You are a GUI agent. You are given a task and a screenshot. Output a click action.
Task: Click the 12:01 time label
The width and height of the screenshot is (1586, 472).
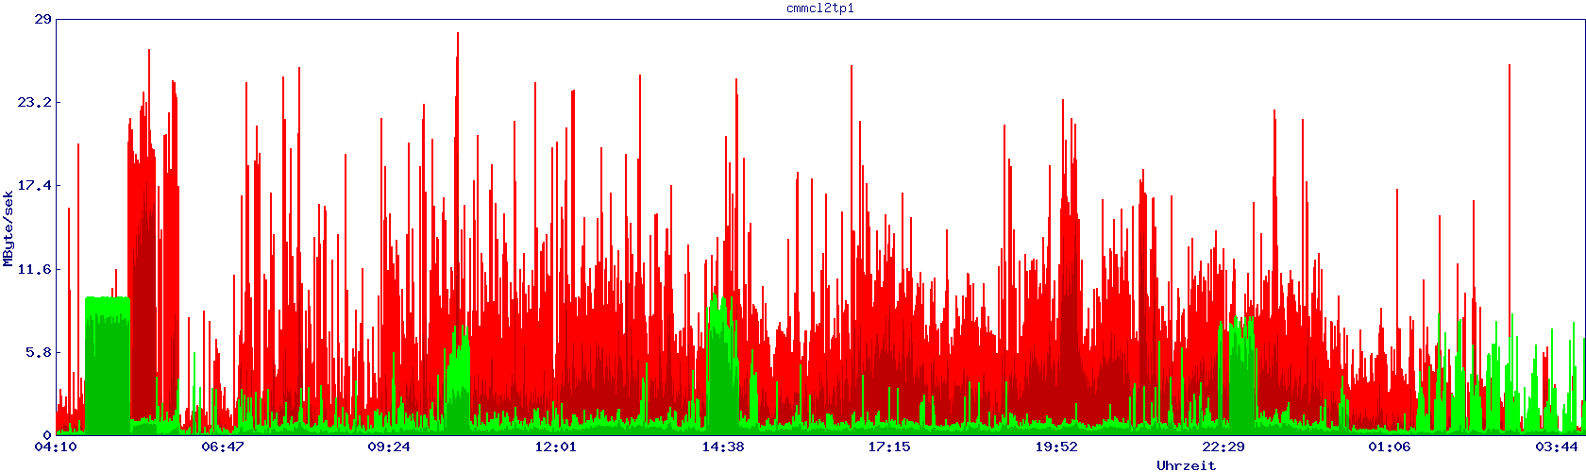pos(556,447)
